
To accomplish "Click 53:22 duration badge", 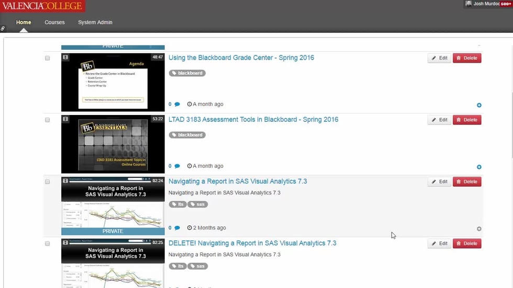I will (x=158, y=119).
